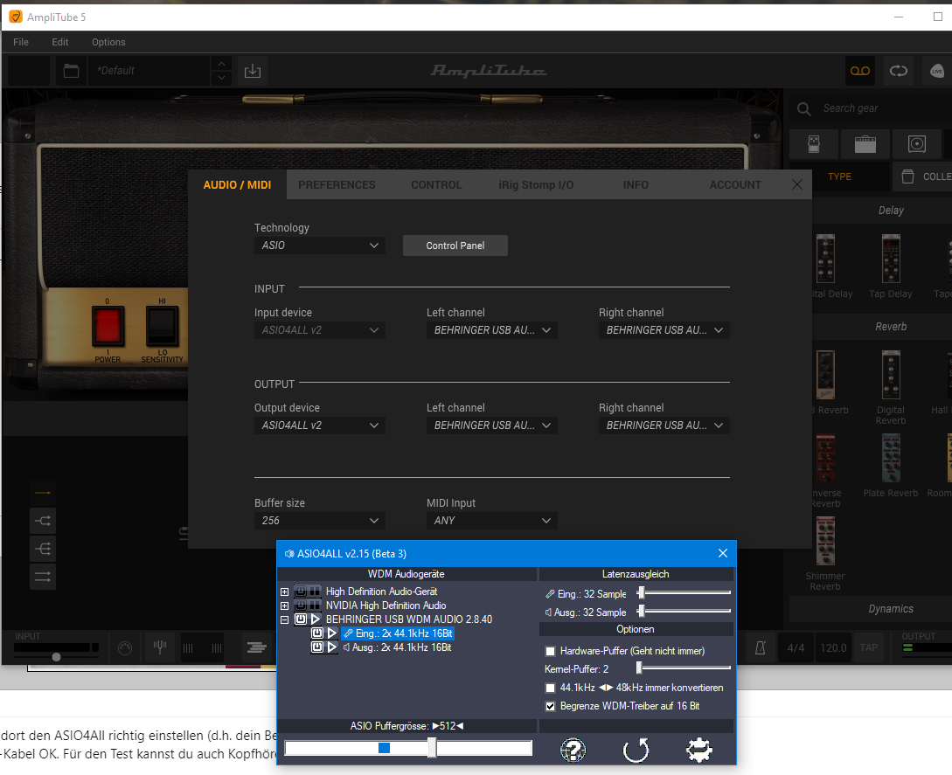This screenshot has height=775, width=952.
Task: Switch to the iRig Stomp I/O tab
Action: click(x=536, y=185)
